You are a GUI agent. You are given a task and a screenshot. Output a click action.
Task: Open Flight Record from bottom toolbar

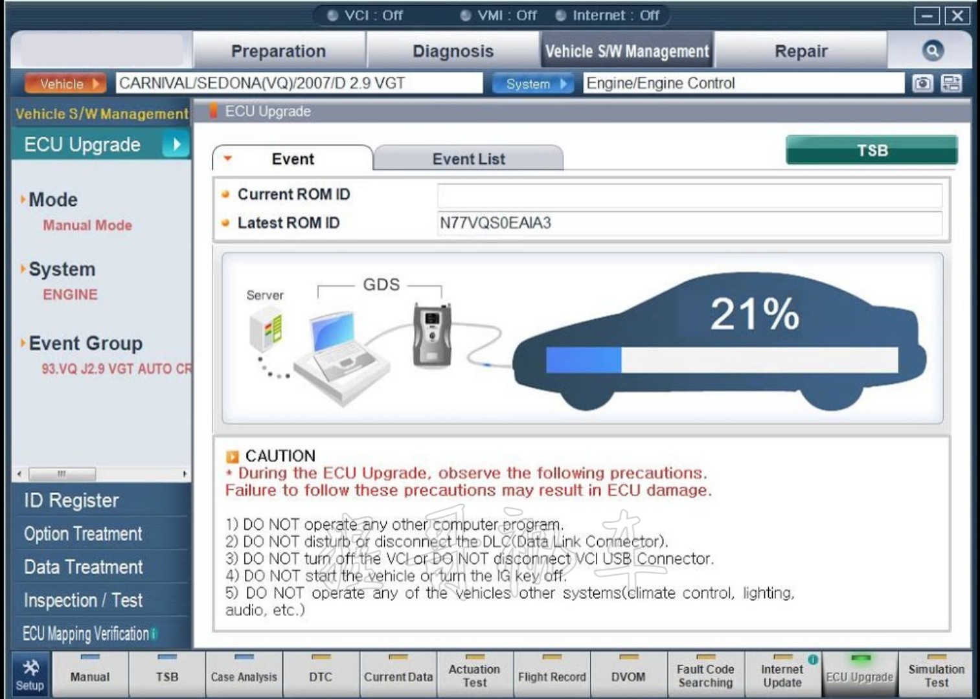(x=552, y=675)
